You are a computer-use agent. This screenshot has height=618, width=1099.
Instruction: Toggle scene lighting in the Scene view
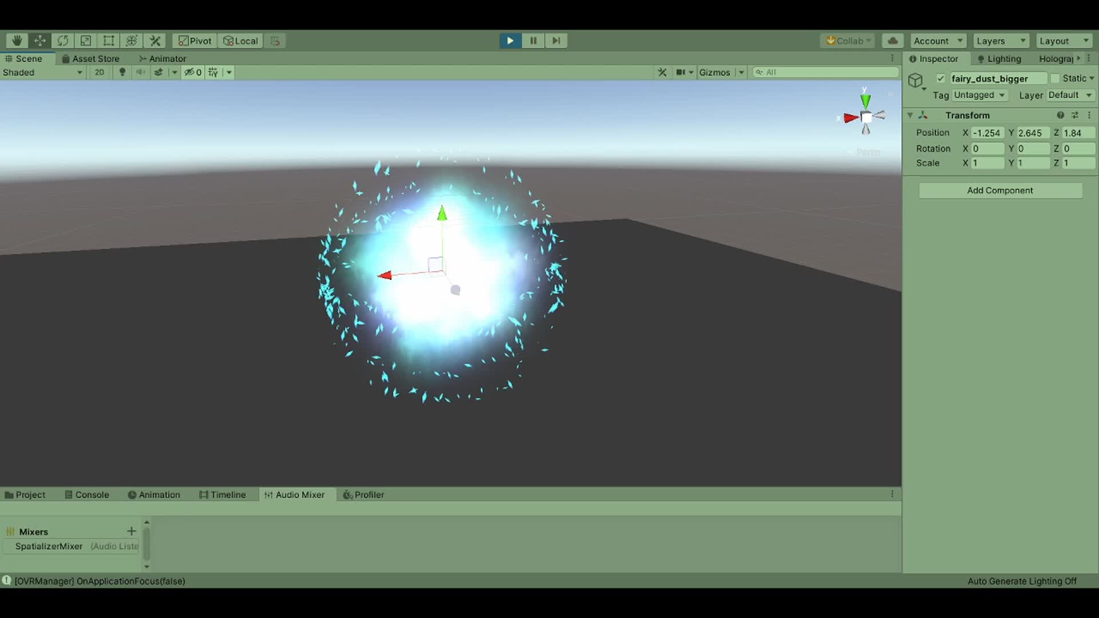pyautogui.click(x=122, y=72)
